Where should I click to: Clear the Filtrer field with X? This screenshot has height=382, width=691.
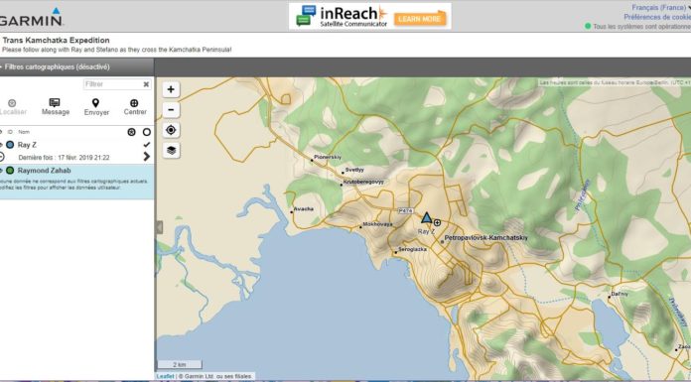(146, 84)
